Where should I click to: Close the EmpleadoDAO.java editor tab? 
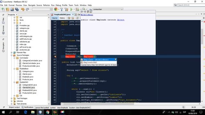pyautogui.click(x=73, y=14)
